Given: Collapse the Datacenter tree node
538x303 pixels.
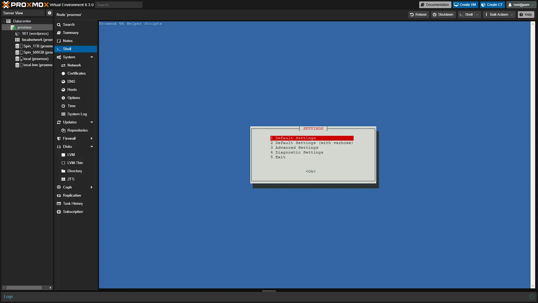Looking at the screenshot, I should point(4,21).
